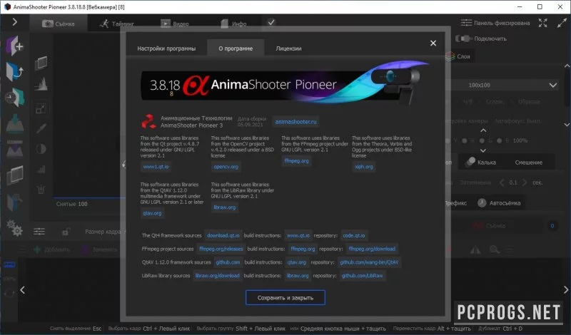
Task: Switch to the Съемка tab
Action: (x=59, y=24)
